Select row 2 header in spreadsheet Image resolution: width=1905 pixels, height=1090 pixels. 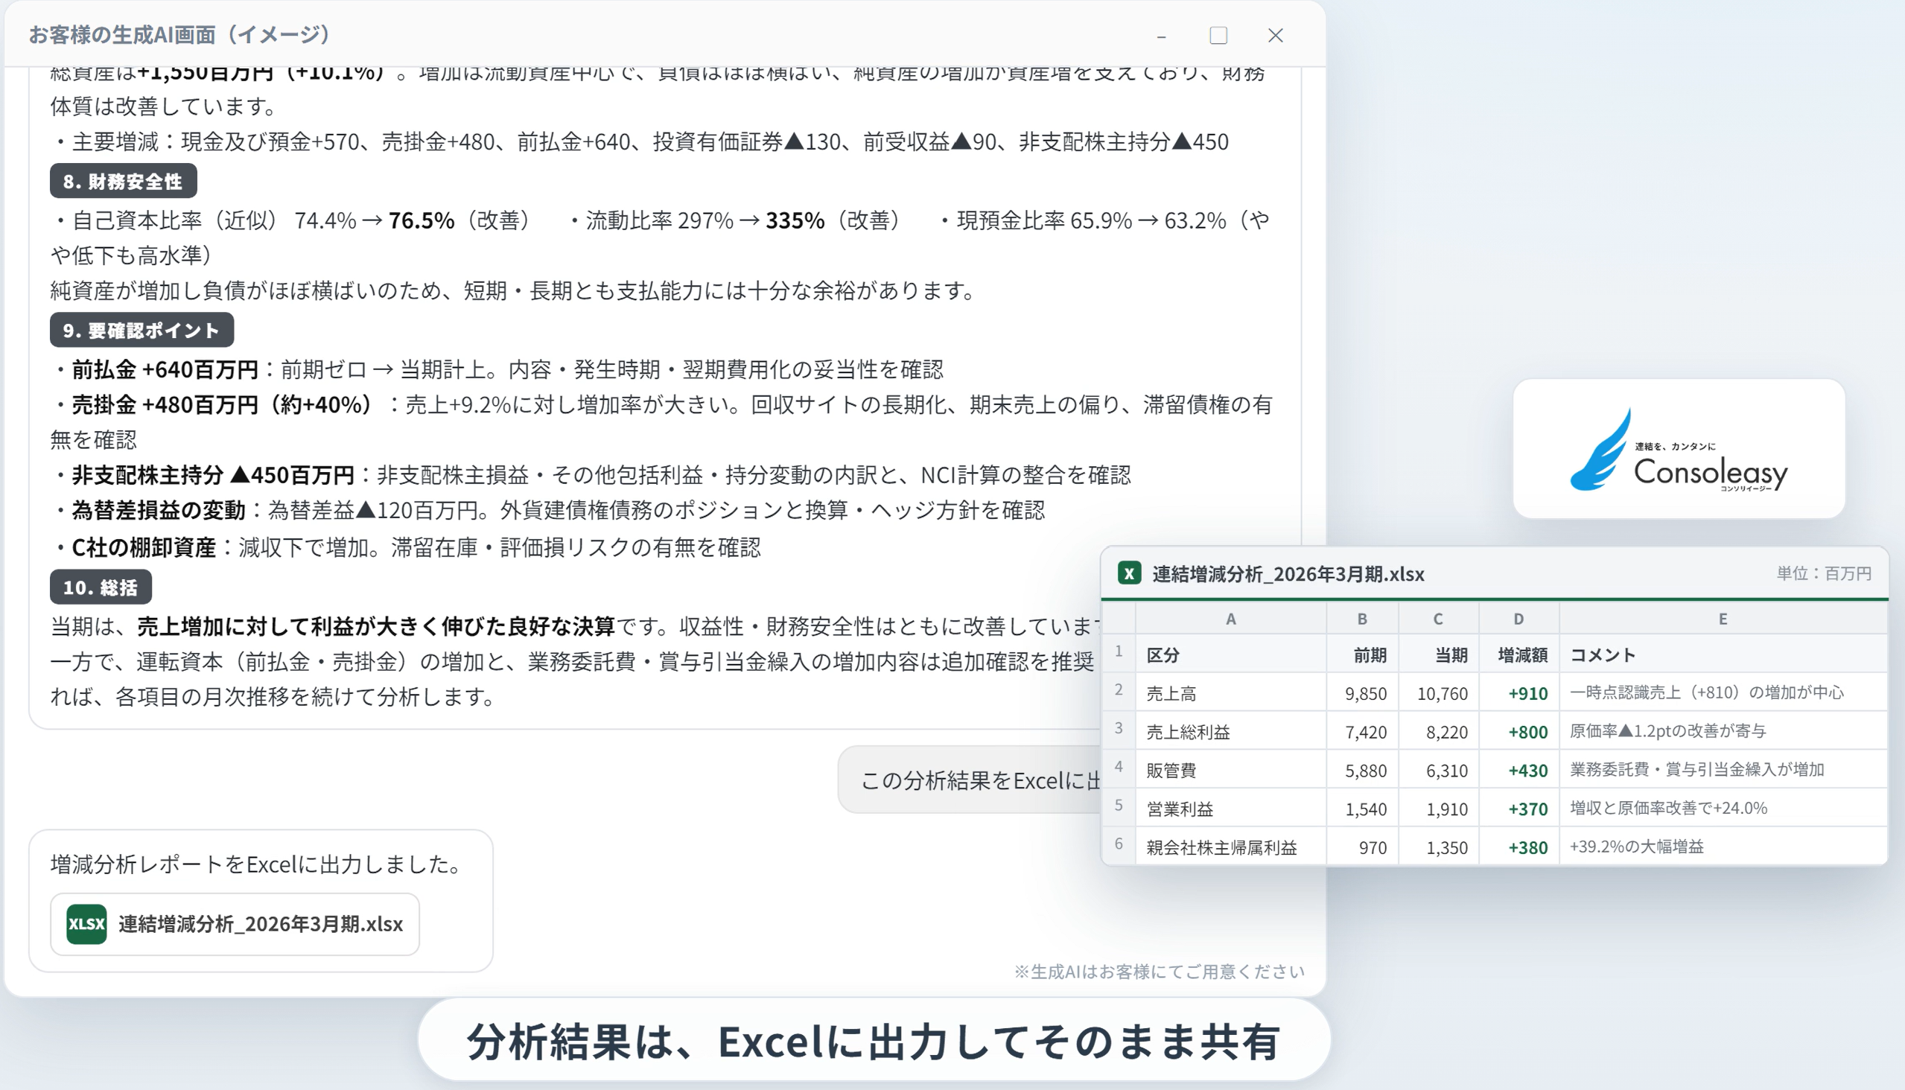1119,691
